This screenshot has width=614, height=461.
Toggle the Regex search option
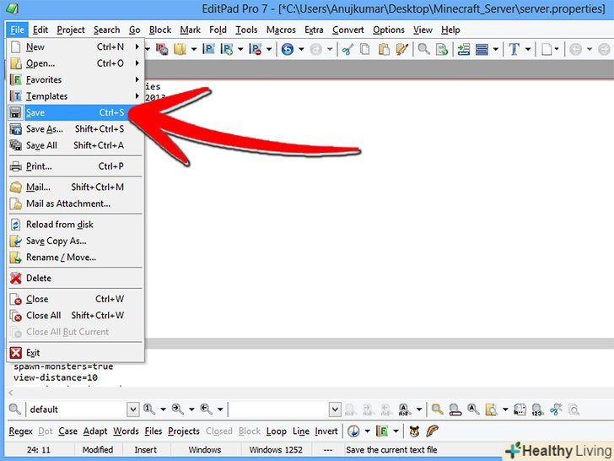click(21, 431)
